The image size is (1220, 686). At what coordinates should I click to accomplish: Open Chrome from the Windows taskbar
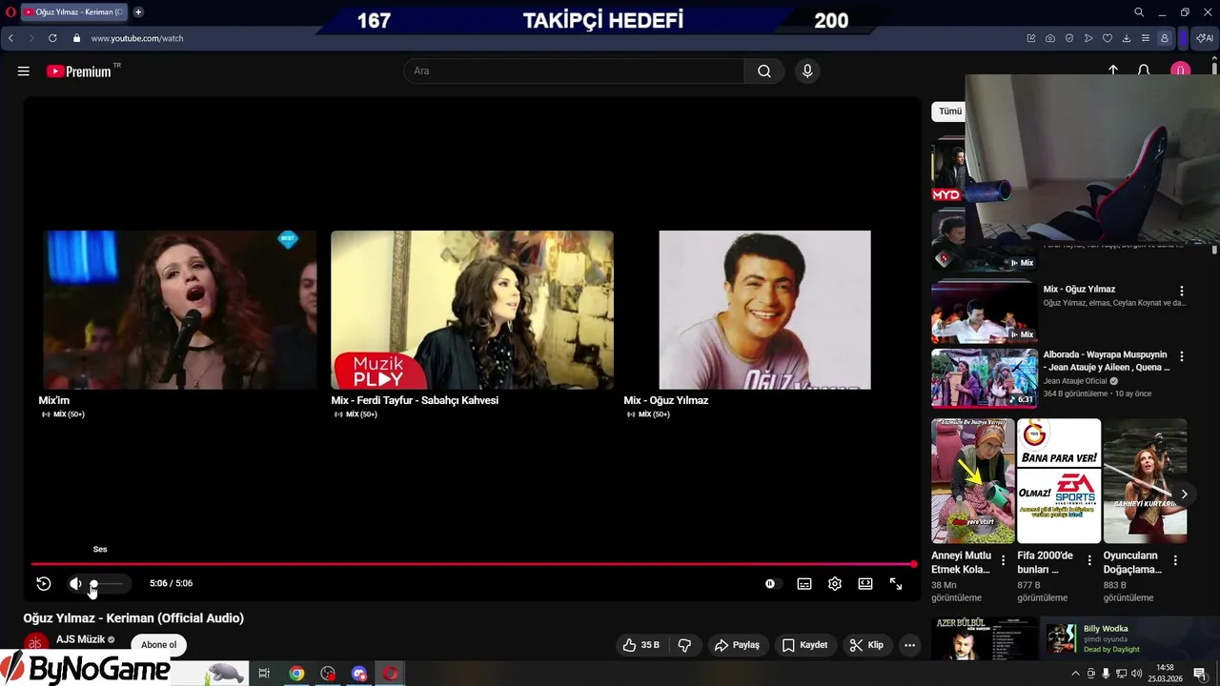click(x=297, y=674)
